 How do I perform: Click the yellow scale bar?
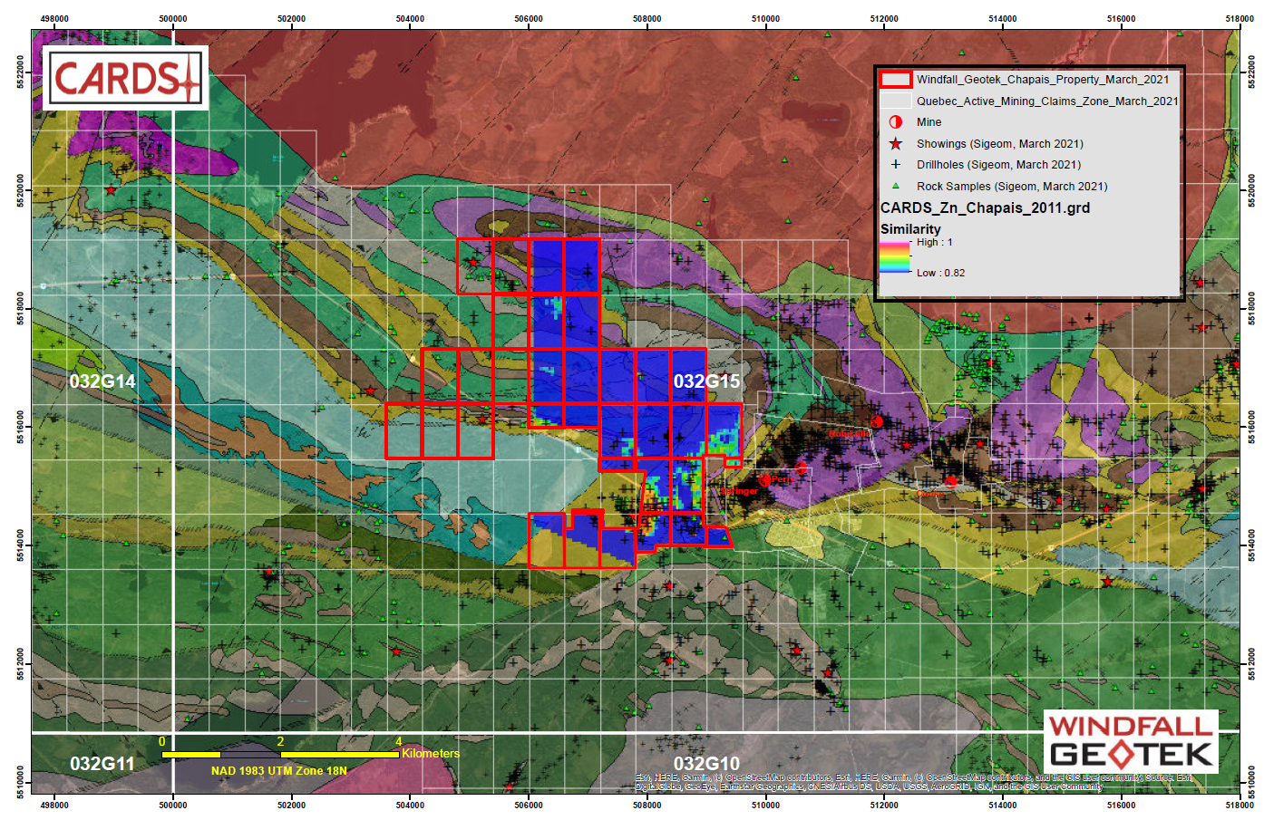point(280,754)
